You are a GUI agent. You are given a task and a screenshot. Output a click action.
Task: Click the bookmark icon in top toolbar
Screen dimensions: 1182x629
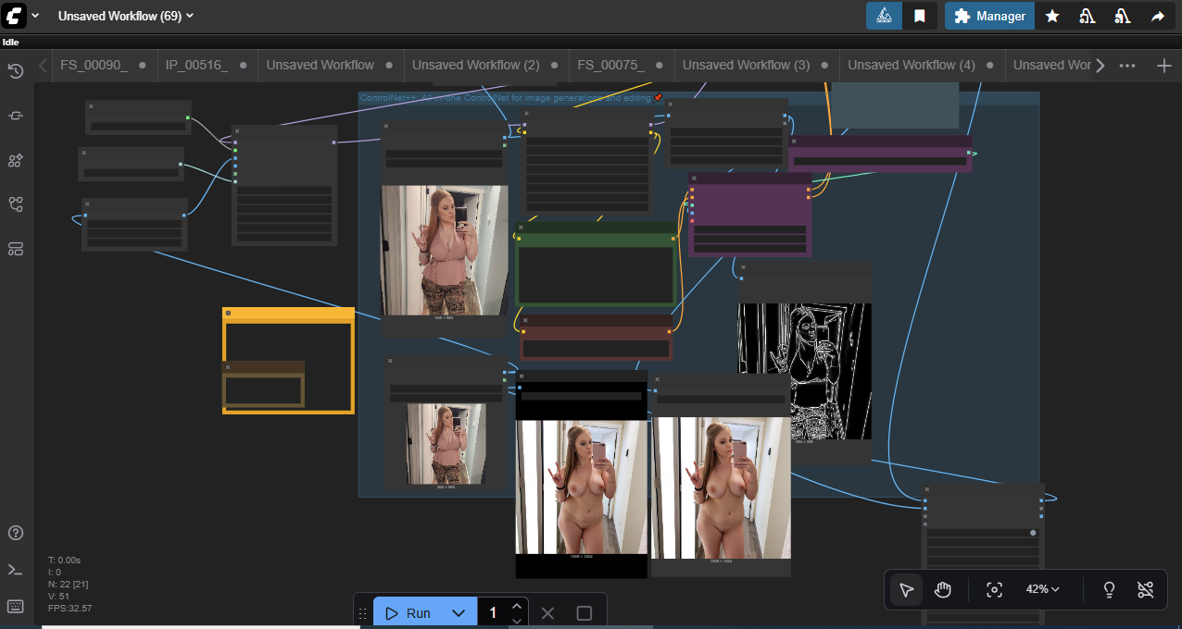(x=920, y=16)
